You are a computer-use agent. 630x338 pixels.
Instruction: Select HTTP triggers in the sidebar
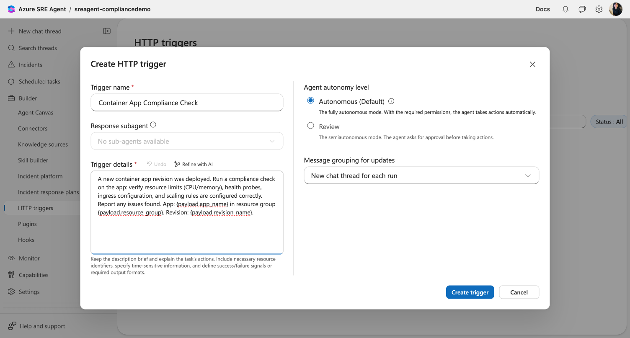click(x=36, y=208)
